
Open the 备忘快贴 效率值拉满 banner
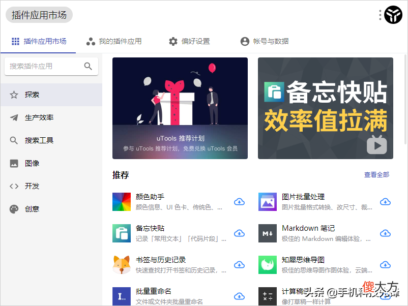click(x=326, y=108)
